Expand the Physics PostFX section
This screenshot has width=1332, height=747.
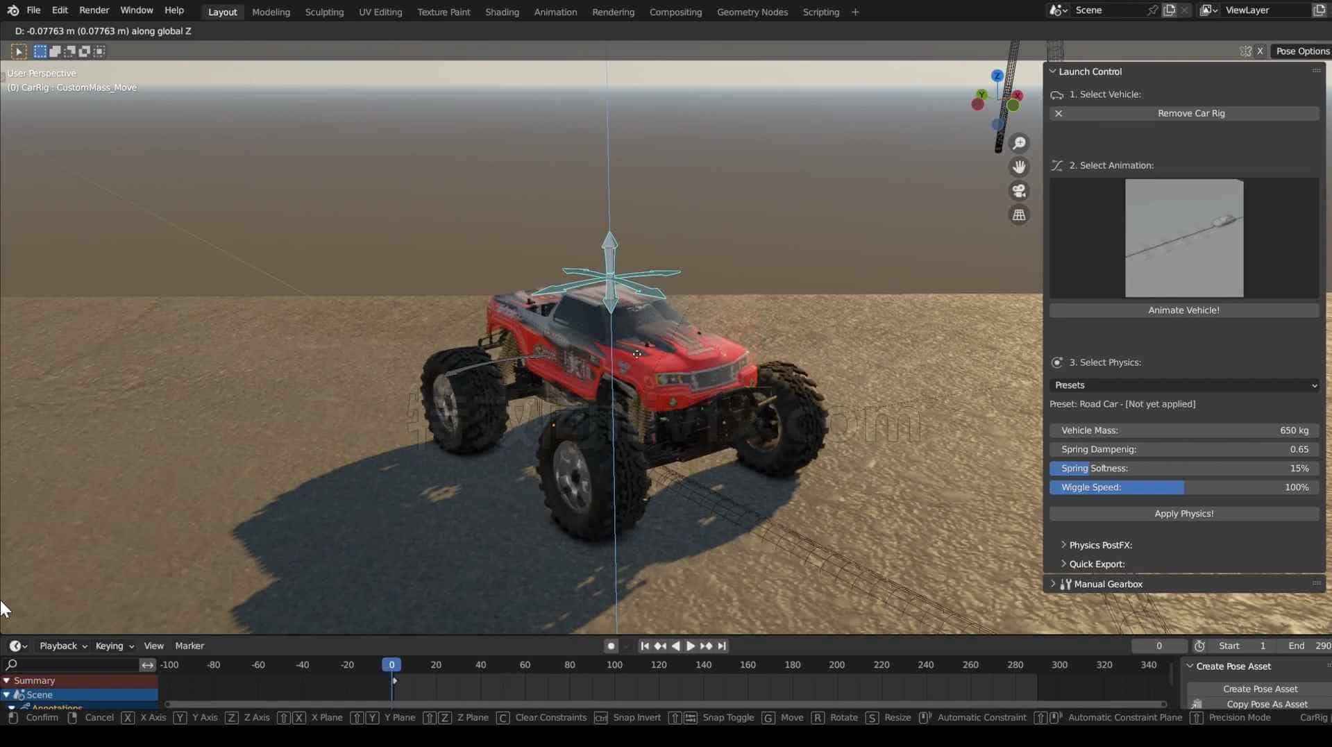pos(1100,546)
